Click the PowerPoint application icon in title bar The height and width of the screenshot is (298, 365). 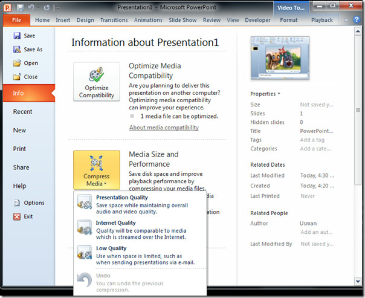[x=7, y=8]
